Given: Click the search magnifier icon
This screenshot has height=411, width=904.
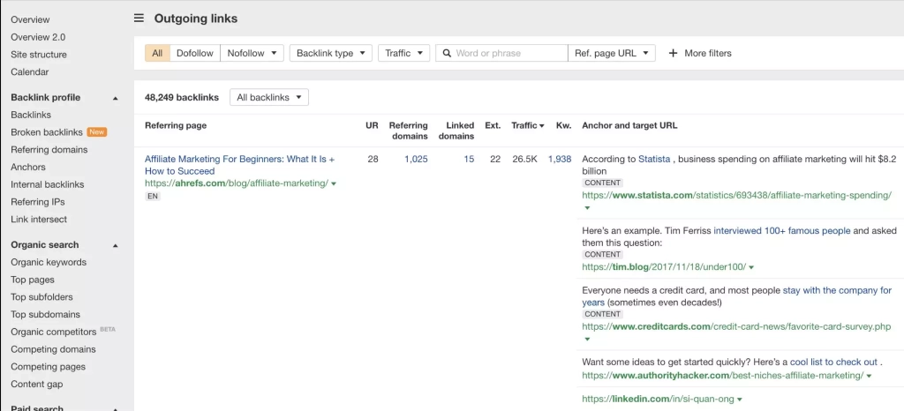Looking at the screenshot, I should click(446, 53).
